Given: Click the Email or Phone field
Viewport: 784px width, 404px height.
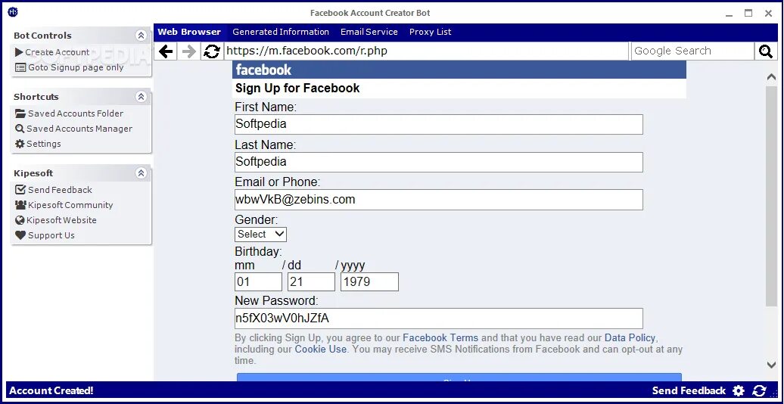Looking at the screenshot, I should point(438,200).
